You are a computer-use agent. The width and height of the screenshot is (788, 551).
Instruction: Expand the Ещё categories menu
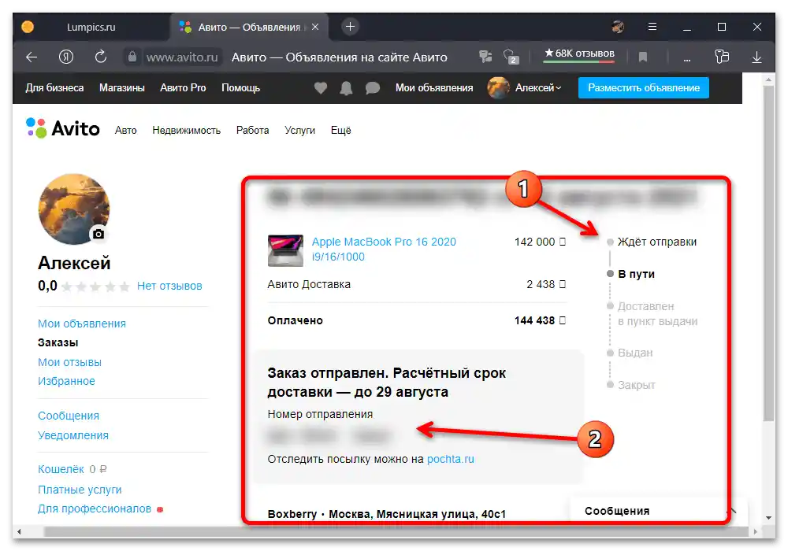340,131
